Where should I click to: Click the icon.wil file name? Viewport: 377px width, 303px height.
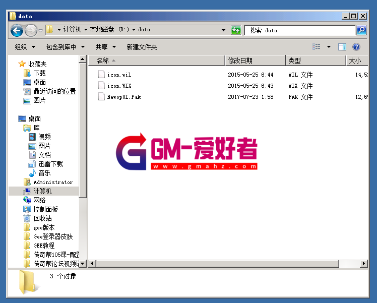[119, 75]
